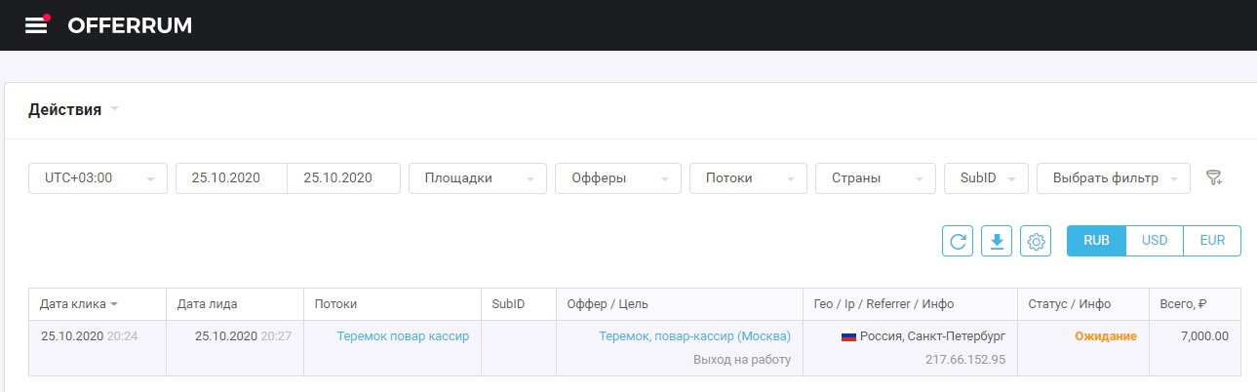
Task: Click the OFFERRUM logo
Action: 130,25
